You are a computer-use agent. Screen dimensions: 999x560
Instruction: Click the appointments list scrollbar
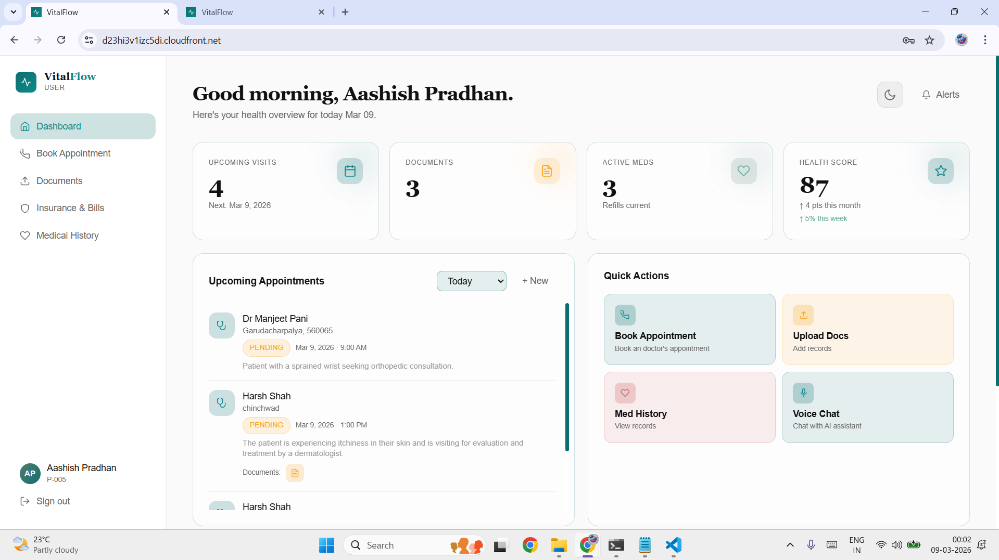[567, 377]
